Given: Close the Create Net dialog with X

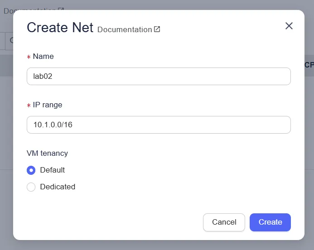Looking at the screenshot, I should 289,26.
